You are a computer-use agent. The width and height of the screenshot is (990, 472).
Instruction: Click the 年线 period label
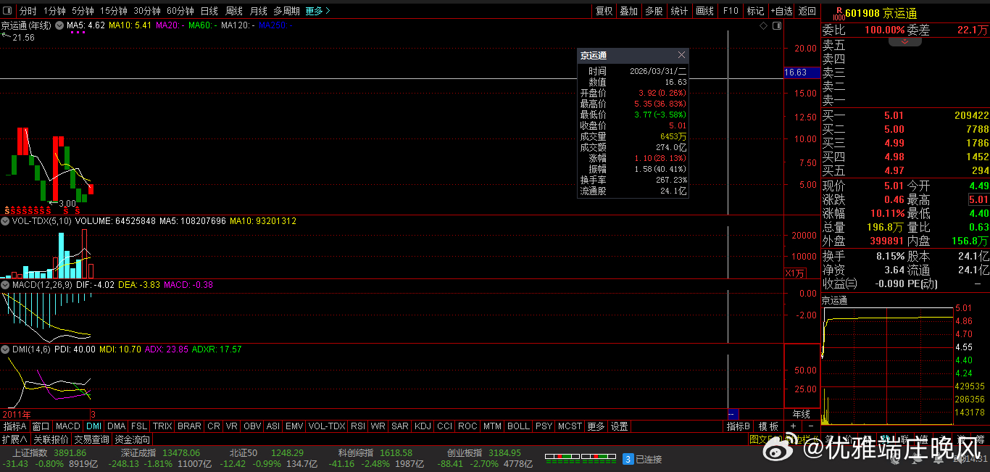[802, 414]
